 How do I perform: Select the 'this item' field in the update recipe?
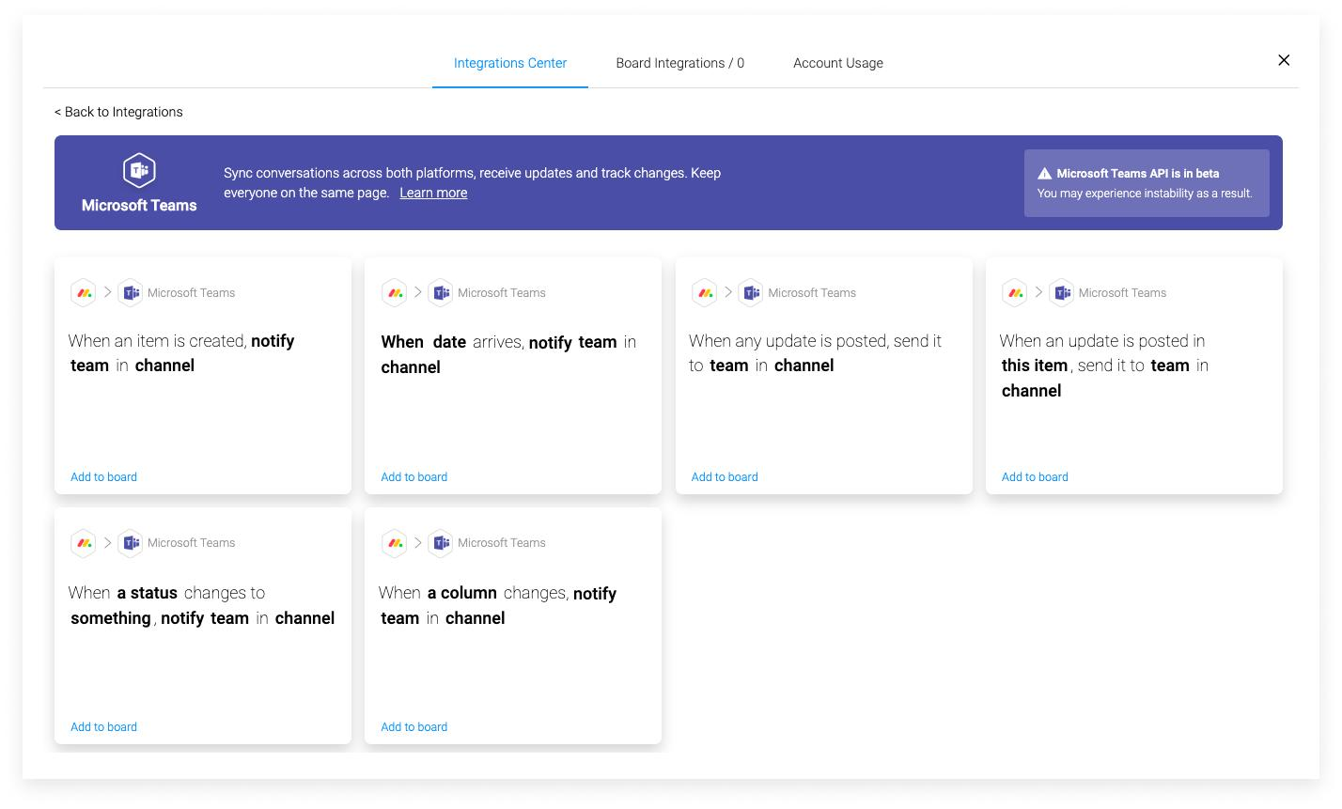point(1035,366)
